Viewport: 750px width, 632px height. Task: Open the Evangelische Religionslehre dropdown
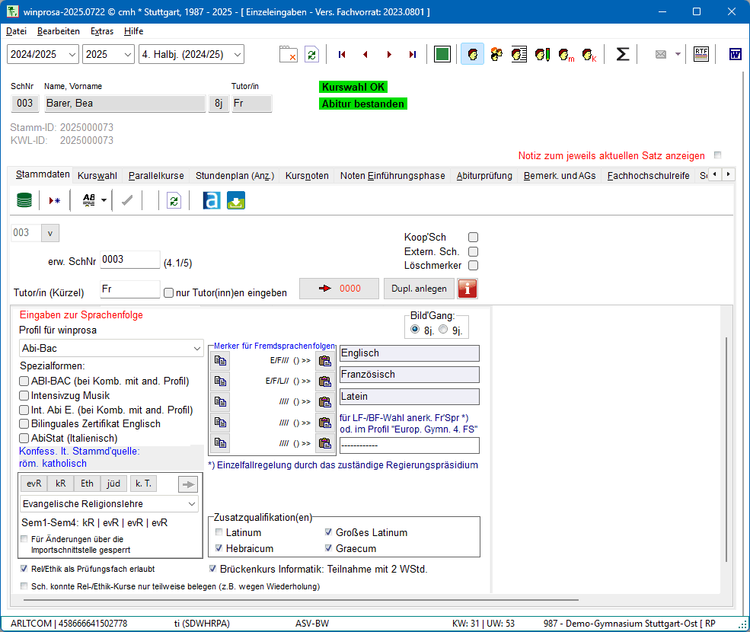(x=109, y=504)
